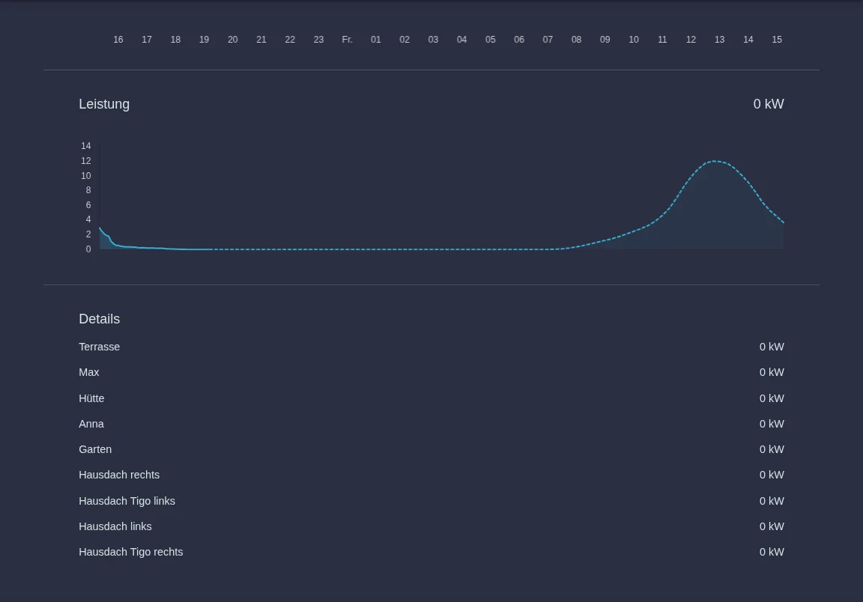Screen dimensions: 863x602
Task: Select the "Hausdach links" row label
Action: (x=115, y=526)
